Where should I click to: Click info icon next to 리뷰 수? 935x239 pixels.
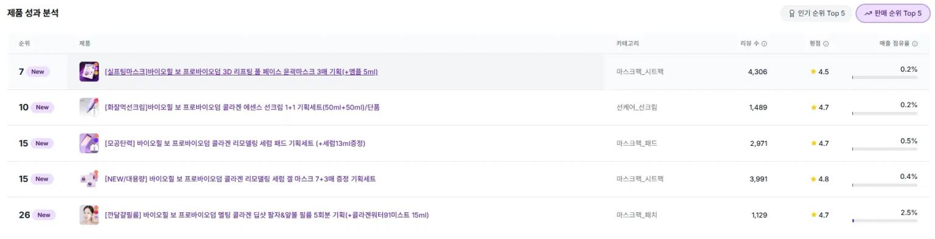coord(765,44)
